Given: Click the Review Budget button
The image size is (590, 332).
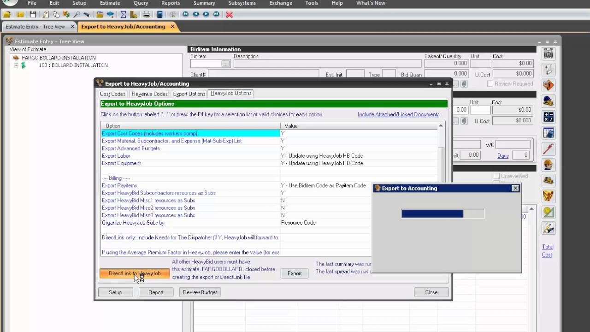Looking at the screenshot, I should tap(200, 292).
